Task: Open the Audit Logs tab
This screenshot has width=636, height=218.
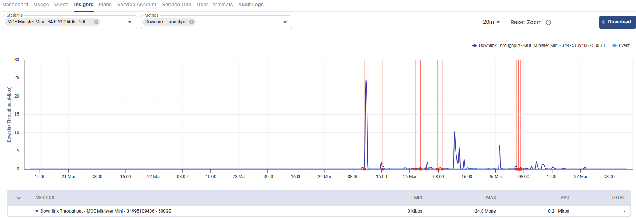Action: (x=251, y=5)
